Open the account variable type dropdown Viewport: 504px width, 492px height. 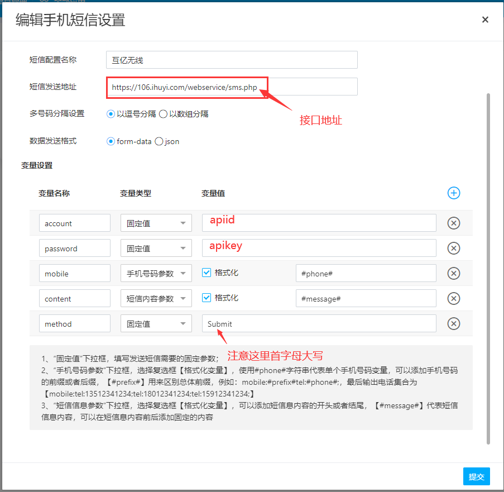click(156, 223)
